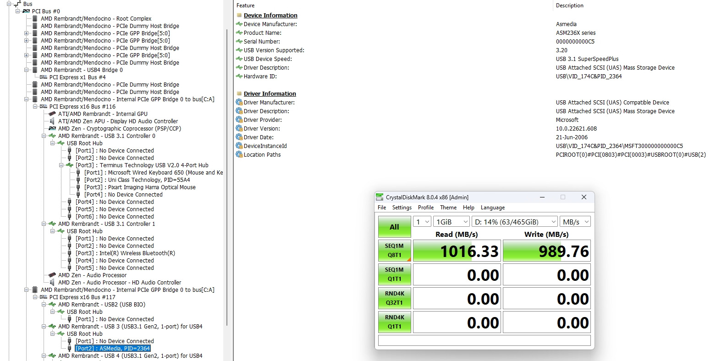Screen dimensions: 716x361
Task: Click the Device Manufacturer row icon
Action: [x=239, y=24]
